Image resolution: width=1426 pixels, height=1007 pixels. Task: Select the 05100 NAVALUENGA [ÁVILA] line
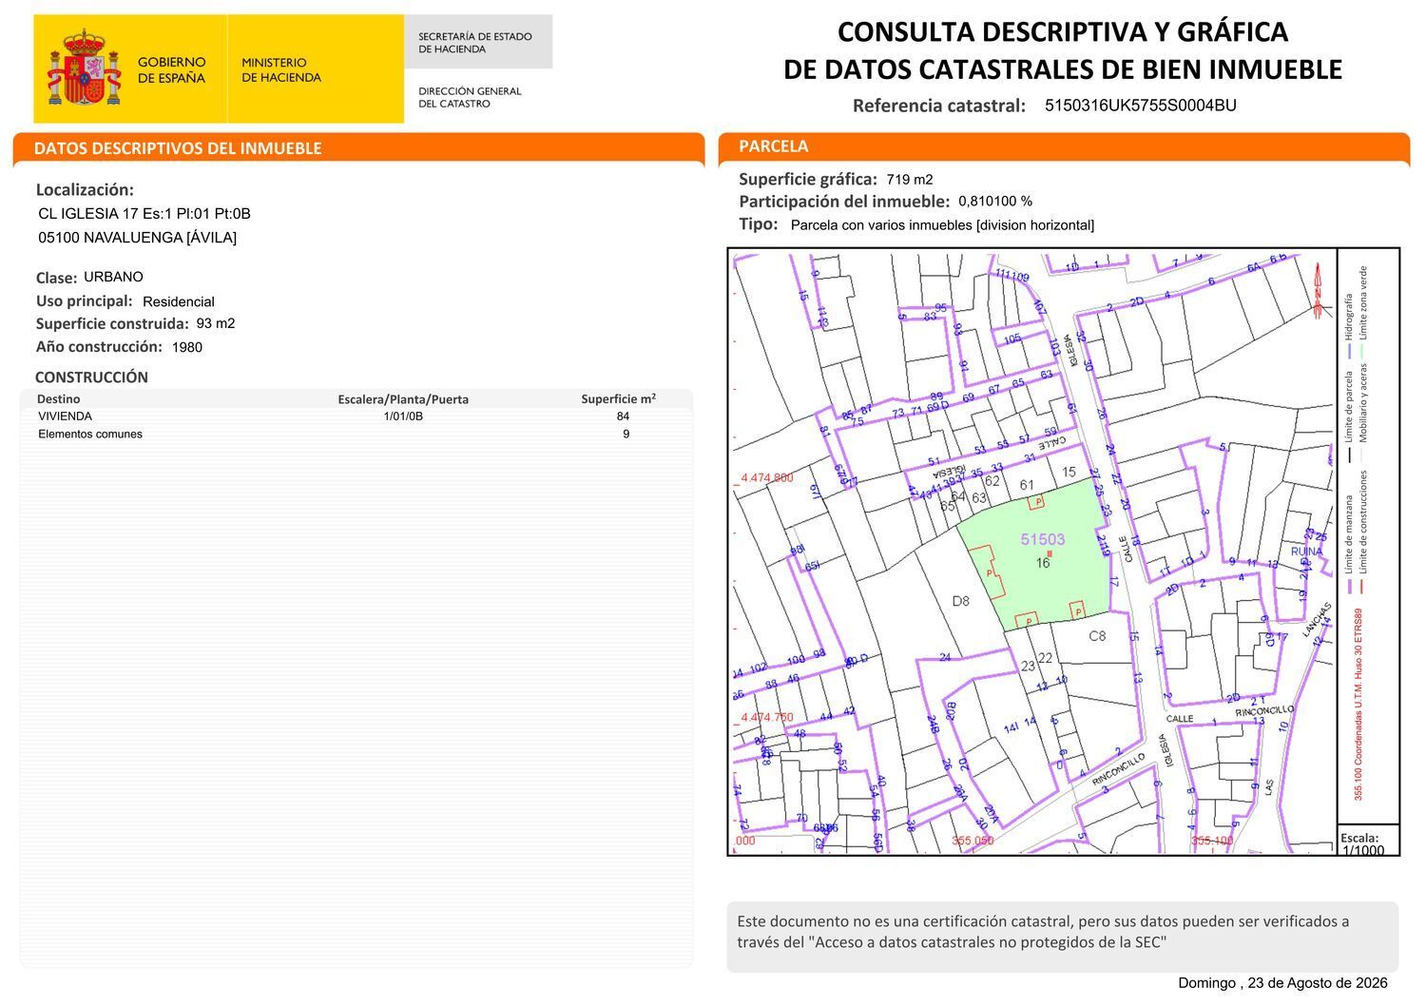click(x=137, y=238)
